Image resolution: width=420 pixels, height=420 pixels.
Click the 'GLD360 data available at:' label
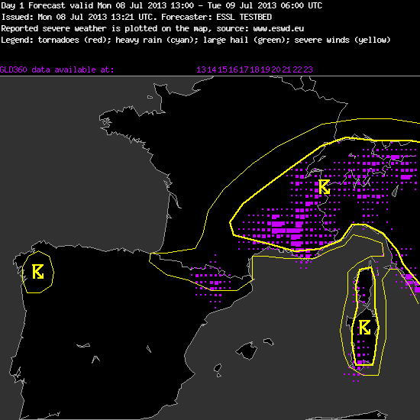pyautogui.click(x=57, y=69)
